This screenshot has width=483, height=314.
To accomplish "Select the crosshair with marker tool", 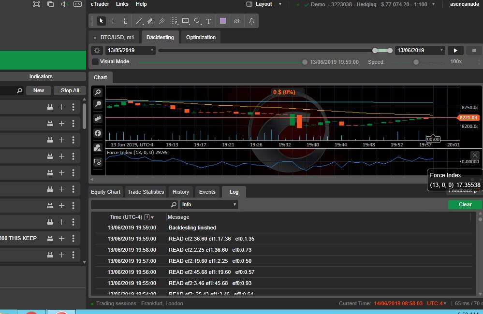I will 124,21.
